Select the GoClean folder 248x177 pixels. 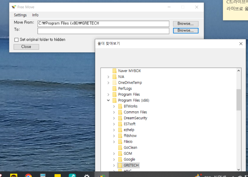(130, 148)
